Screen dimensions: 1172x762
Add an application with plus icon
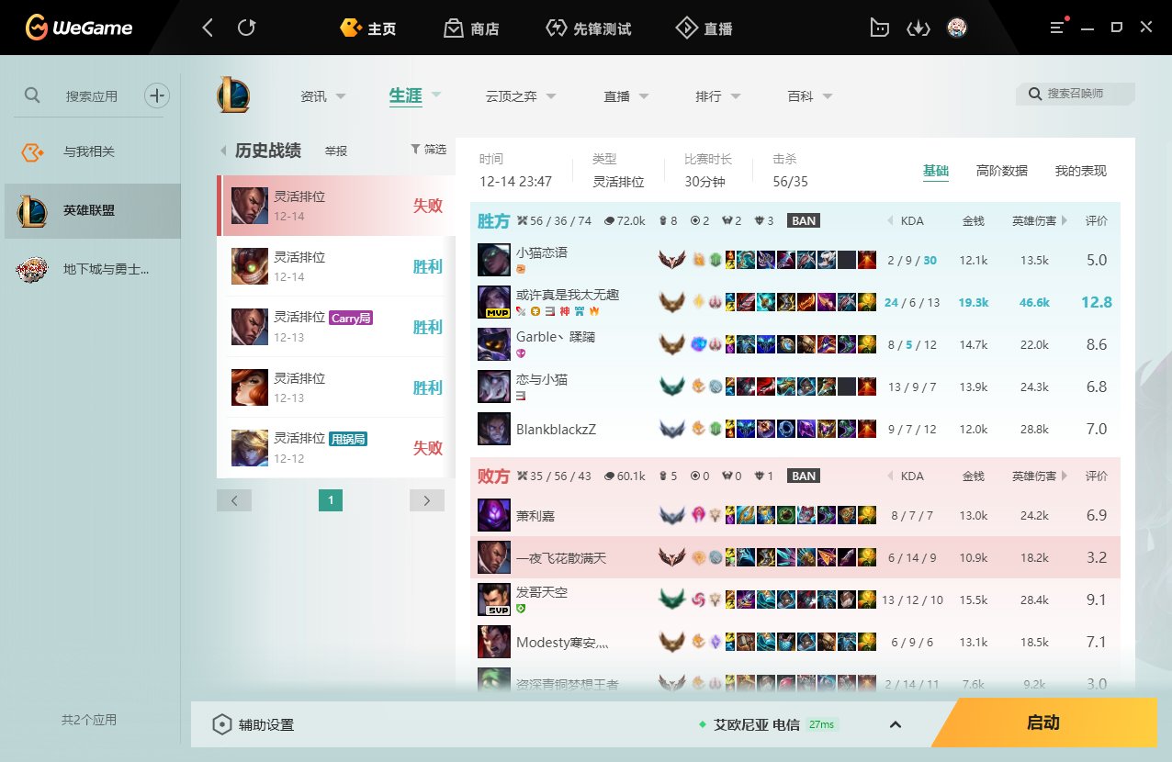pos(157,95)
